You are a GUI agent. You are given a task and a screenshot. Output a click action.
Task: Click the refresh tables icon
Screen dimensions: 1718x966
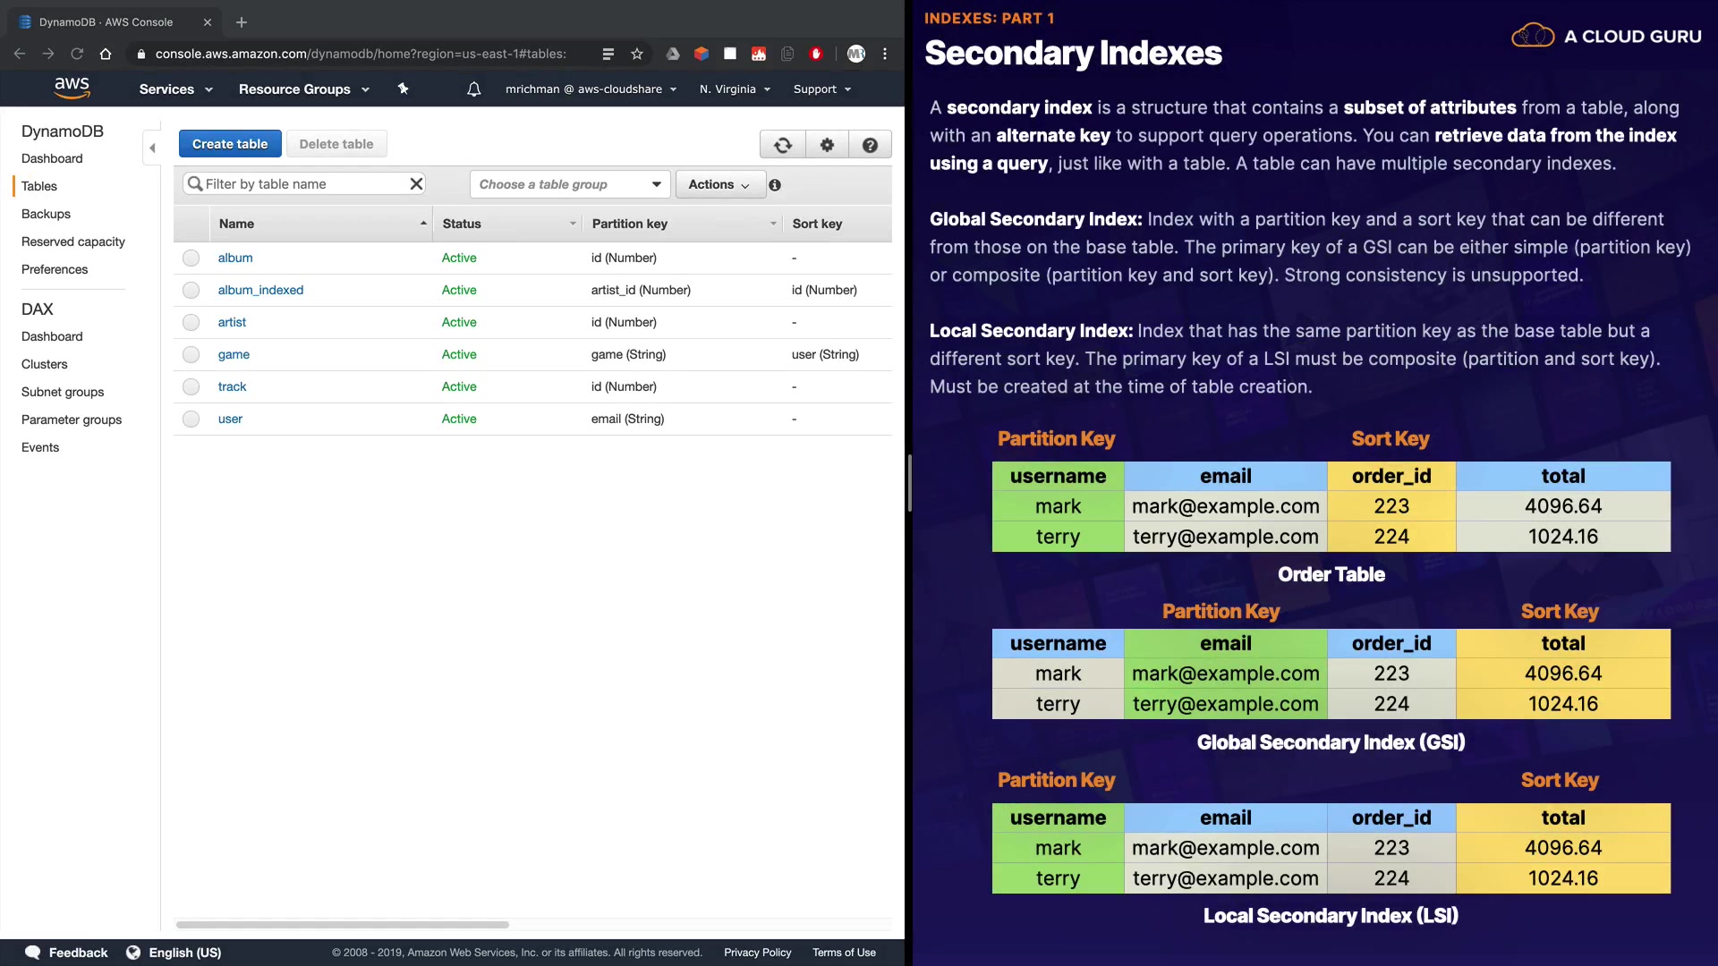pos(783,145)
